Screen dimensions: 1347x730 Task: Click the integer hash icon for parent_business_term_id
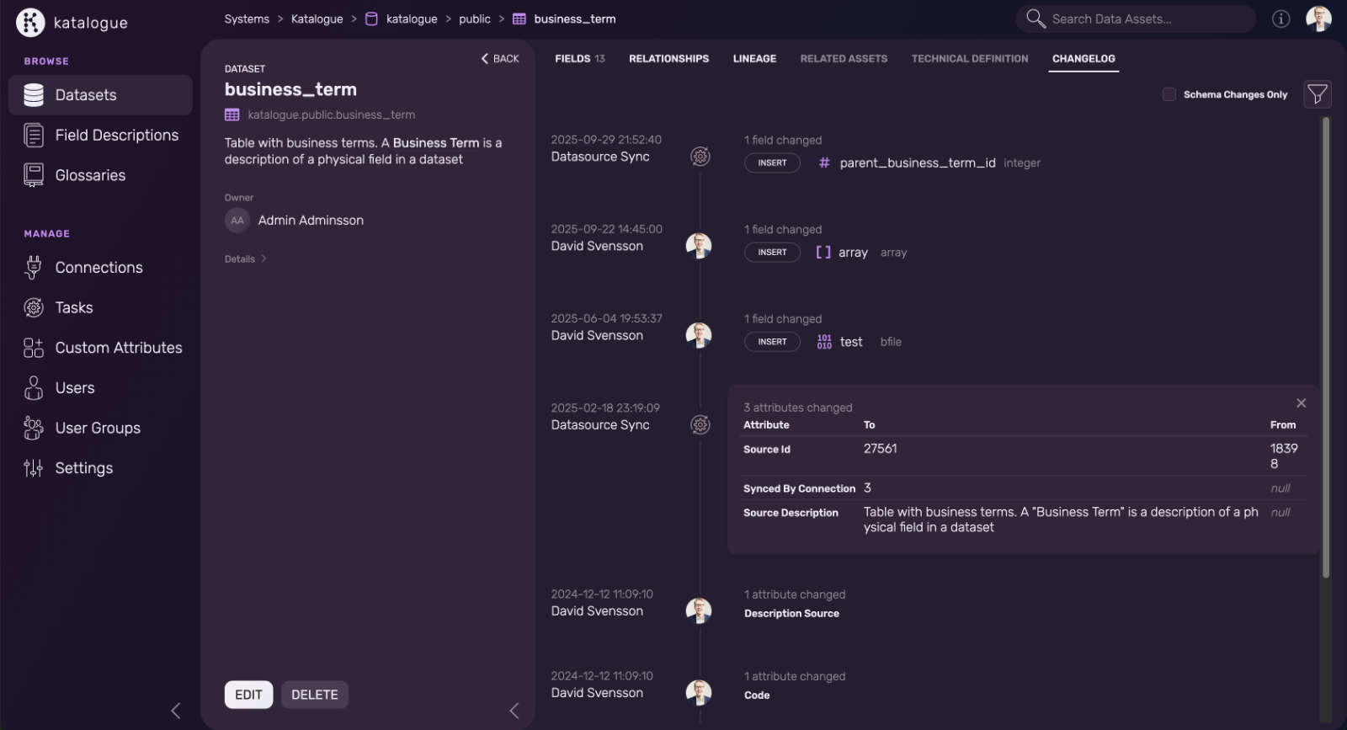pyautogui.click(x=824, y=163)
